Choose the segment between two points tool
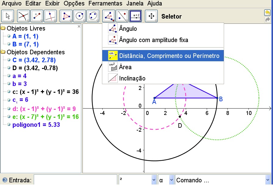 pyautogui.click(x=37, y=15)
